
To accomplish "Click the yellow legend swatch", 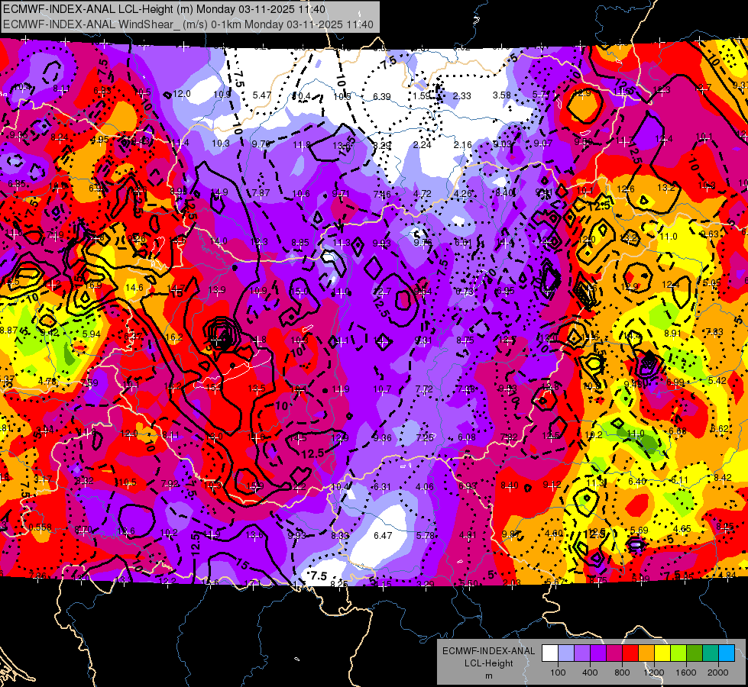I will tap(662, 653).
